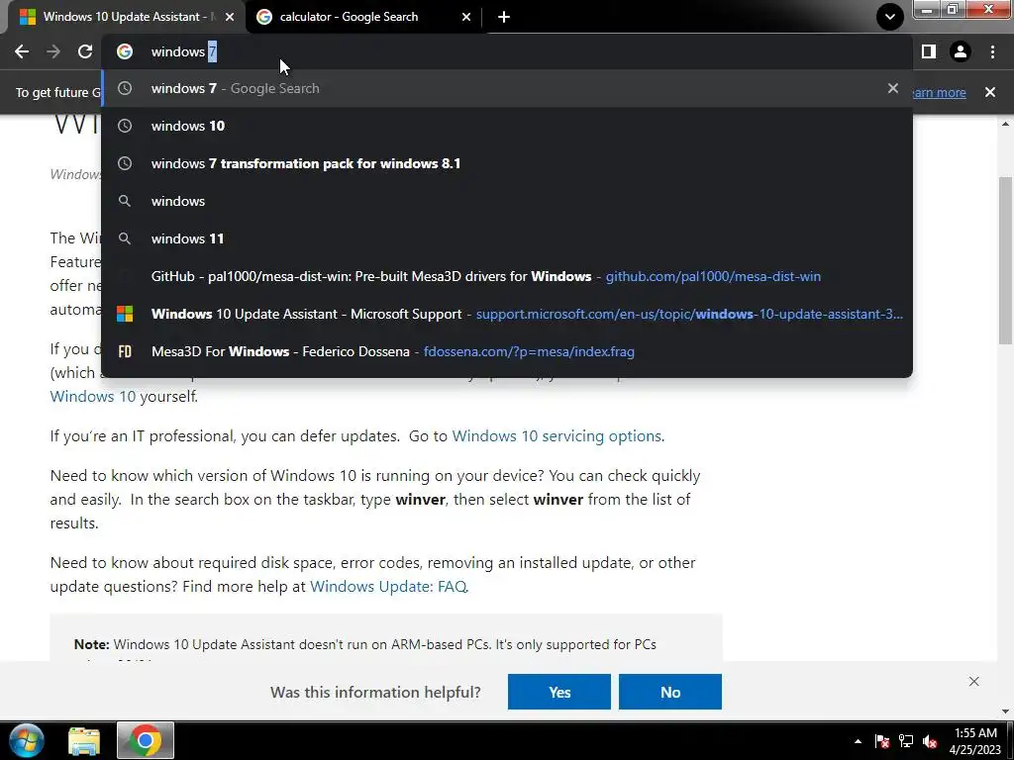The image size is (1014, 760).
Task: Open the tab search chevron button
Action: [890, 17]
